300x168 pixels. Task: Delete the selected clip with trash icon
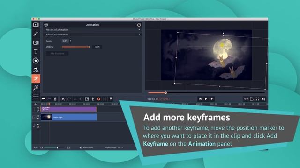(x=55, y=99)
